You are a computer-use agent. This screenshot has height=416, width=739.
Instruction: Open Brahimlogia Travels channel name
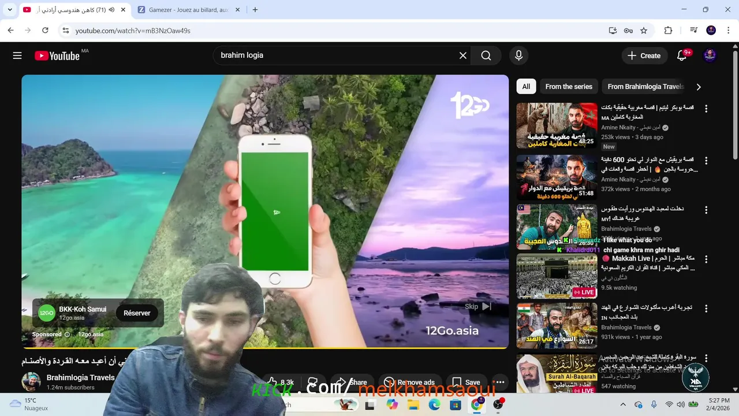pos(80,377)
